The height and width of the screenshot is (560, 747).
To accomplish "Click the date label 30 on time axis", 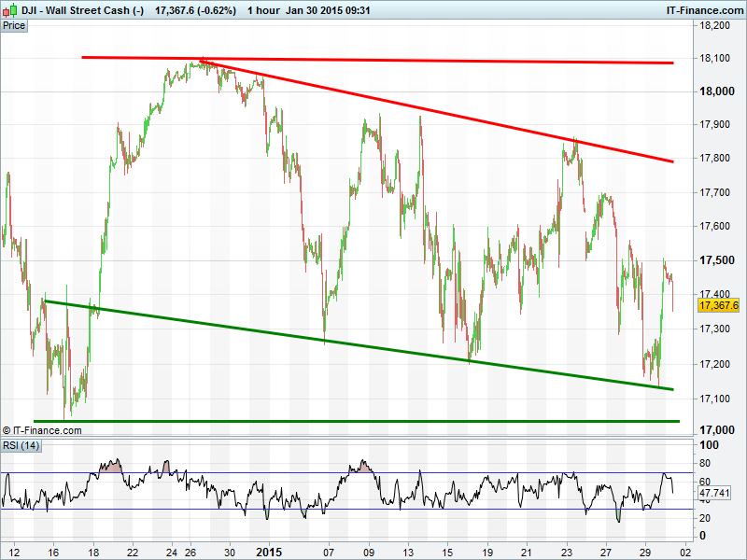I will (230, 553).
